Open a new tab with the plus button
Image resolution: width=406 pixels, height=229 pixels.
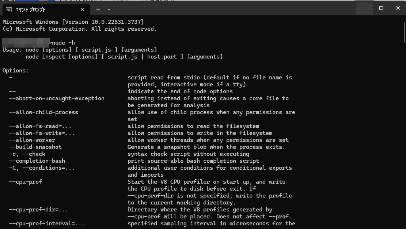coord(98,10)
